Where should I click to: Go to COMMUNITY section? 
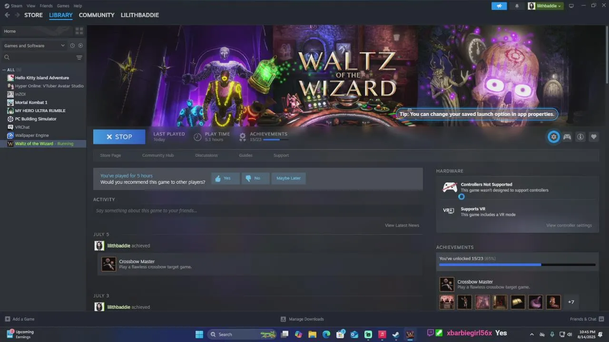[97, 15]
